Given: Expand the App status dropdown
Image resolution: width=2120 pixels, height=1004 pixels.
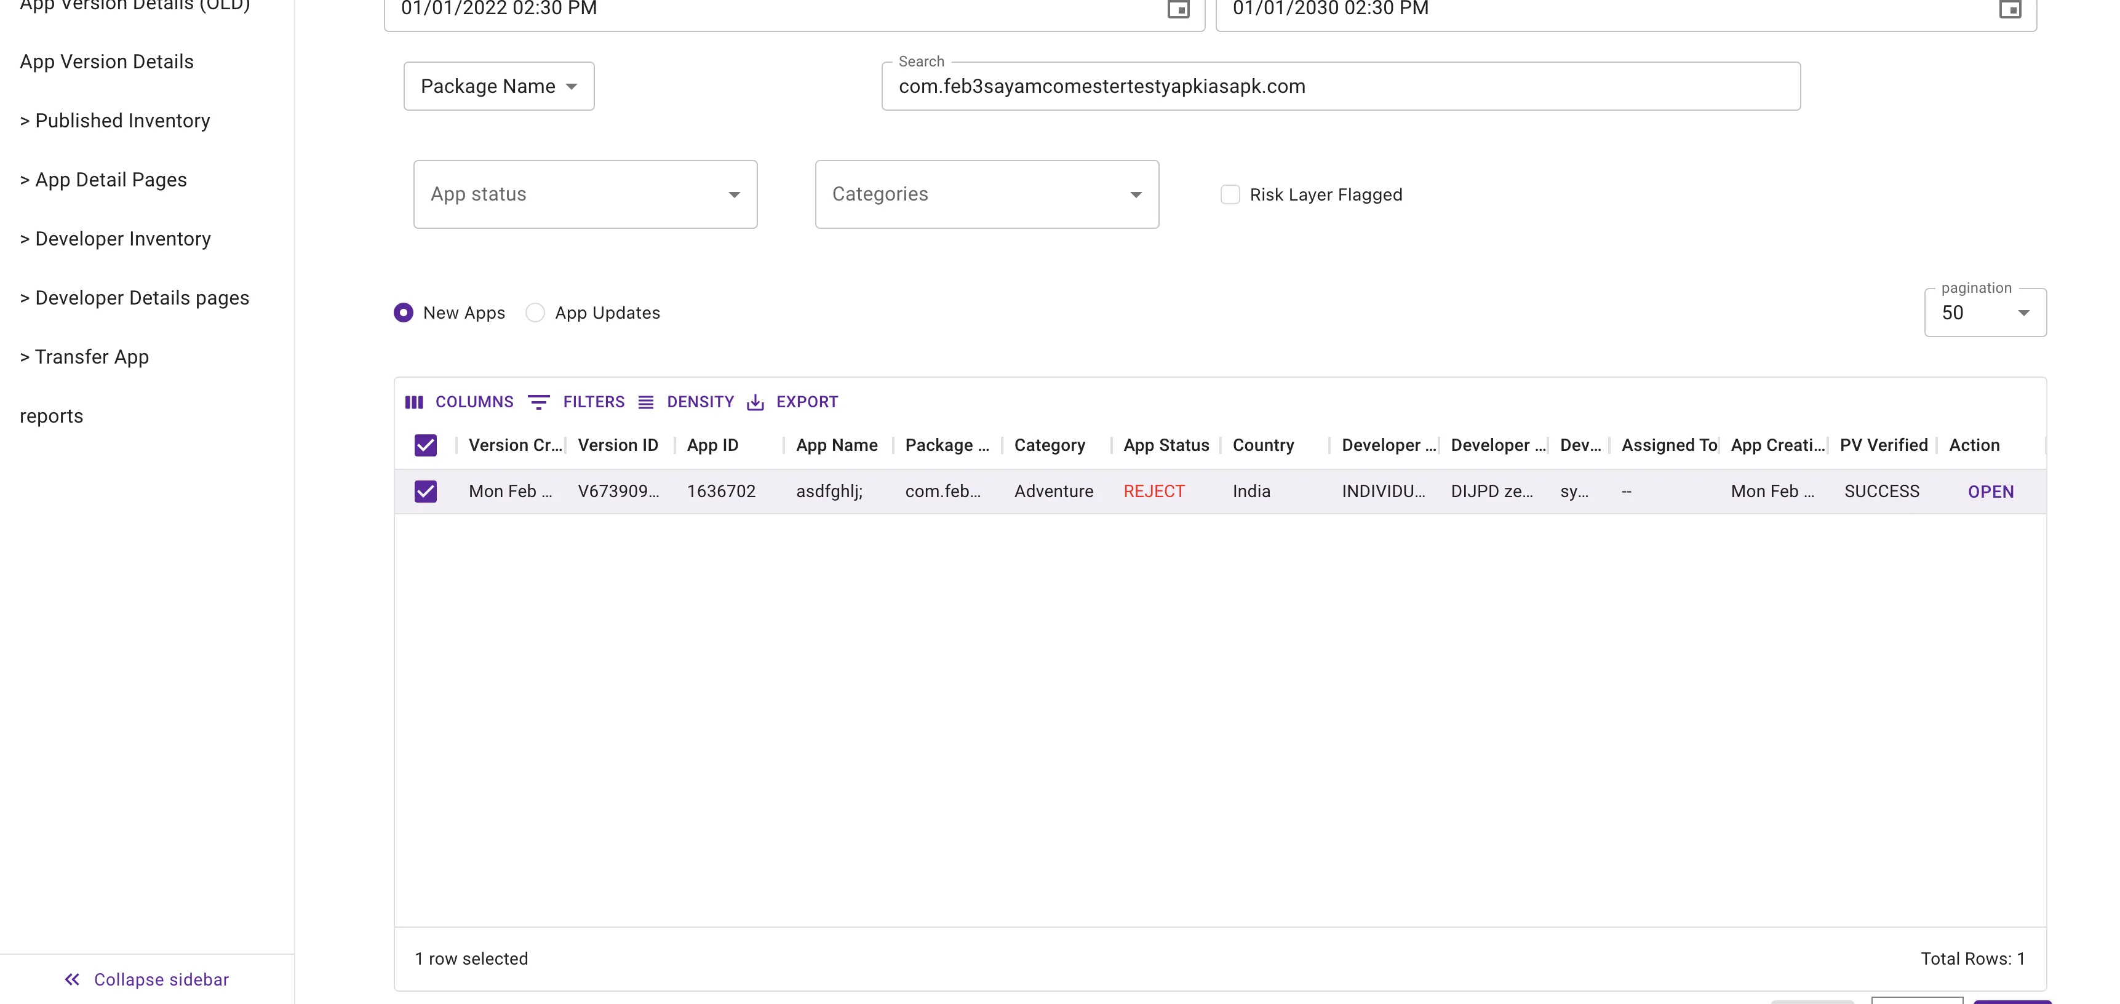Looking at the screenshot, I should point(585,194).
